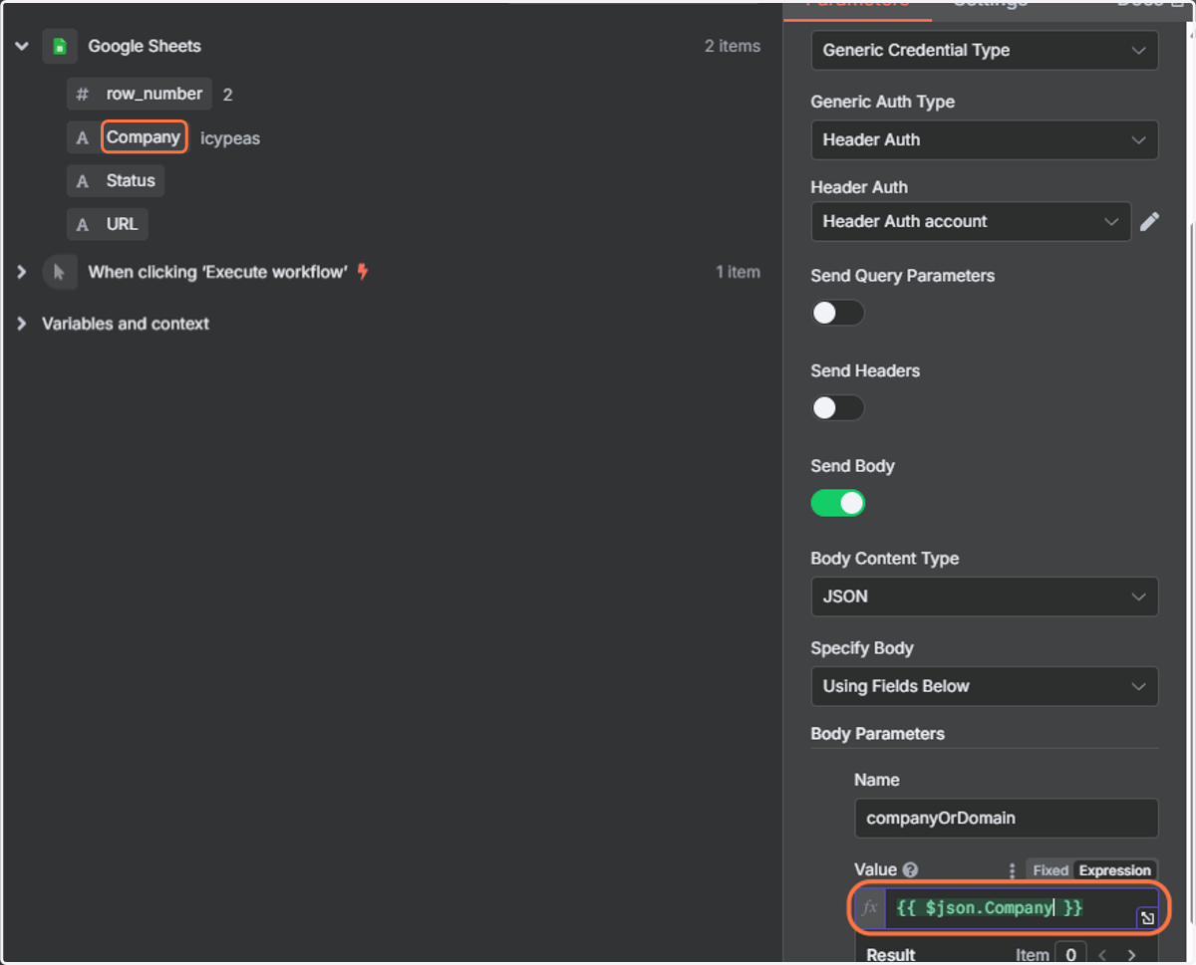Click the string type icon beside Status
1196x965 pixels.
(83, 181)
